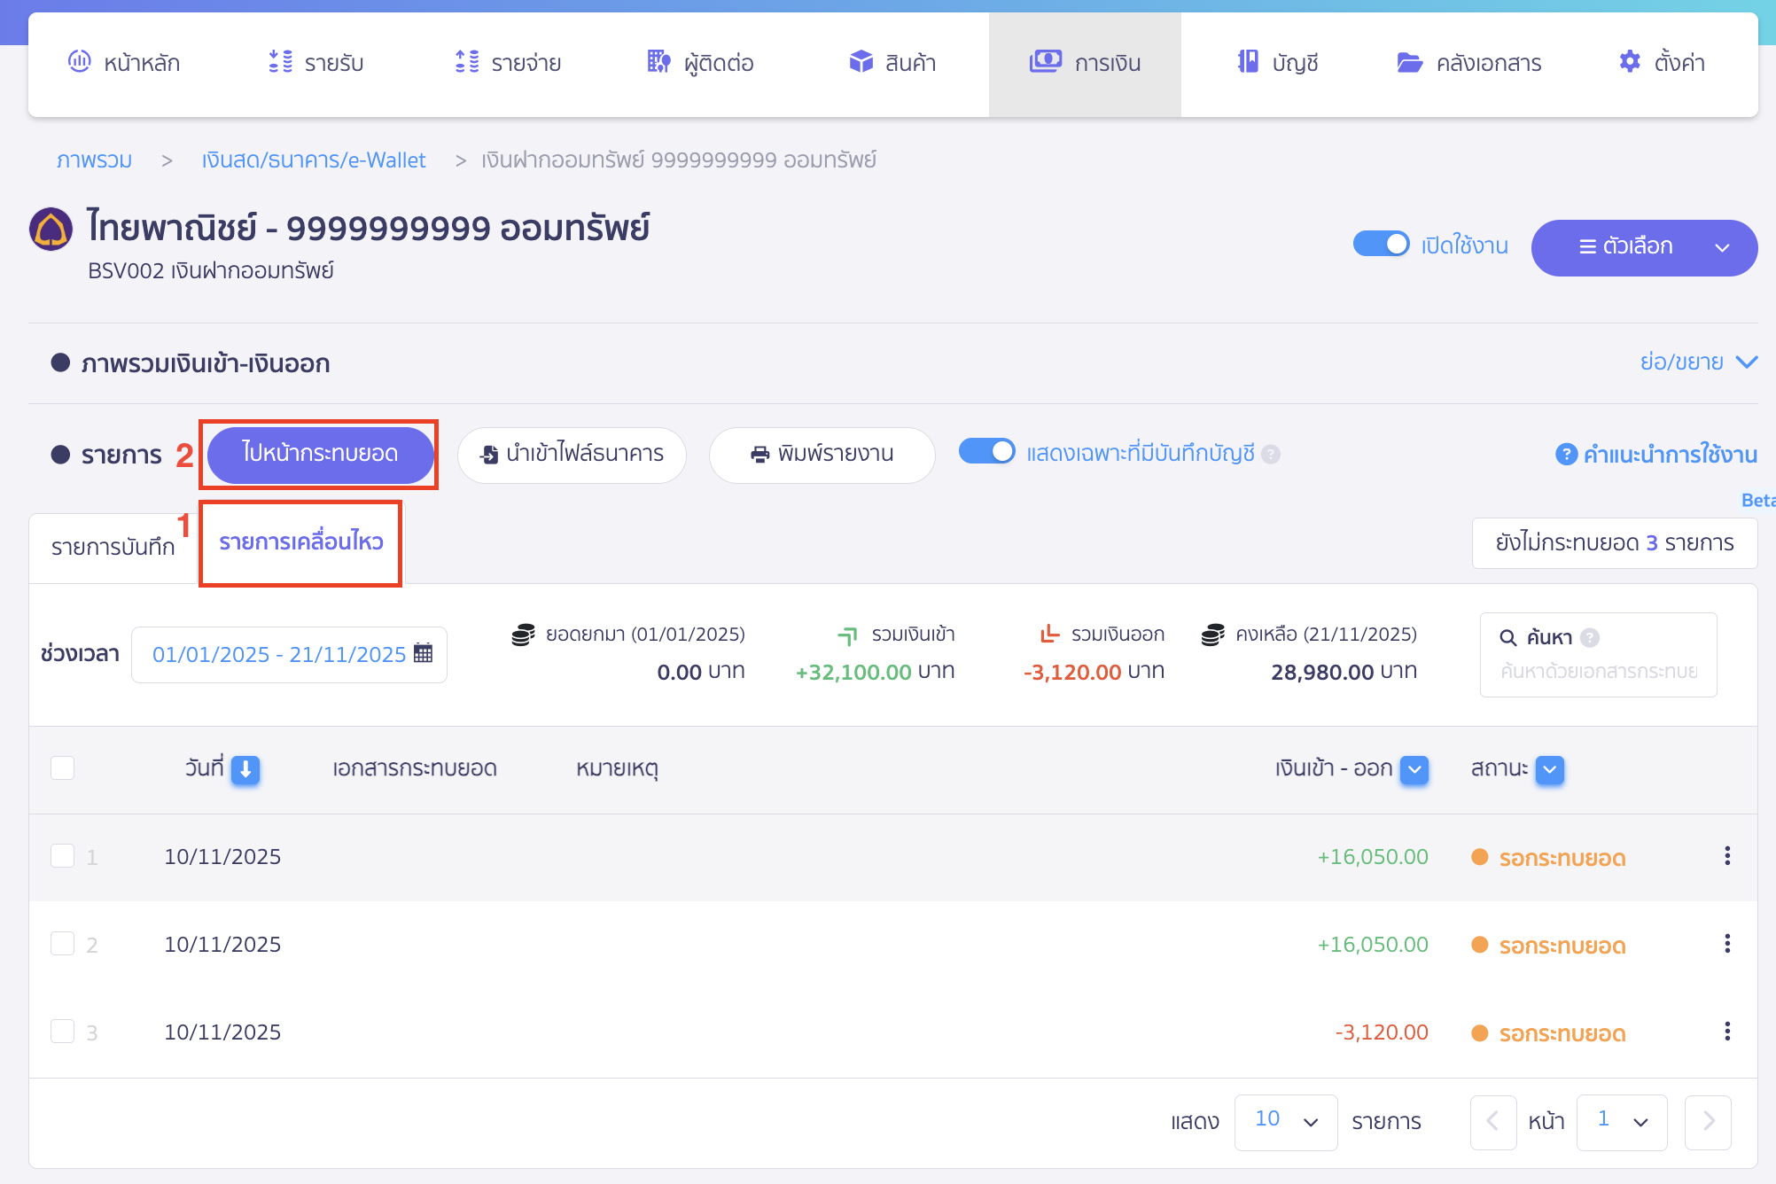Image resolution: width=1776 pixels, height=1184 pixels.
Task: Click the calendar icon in date range
Action: tap(424, 653)
